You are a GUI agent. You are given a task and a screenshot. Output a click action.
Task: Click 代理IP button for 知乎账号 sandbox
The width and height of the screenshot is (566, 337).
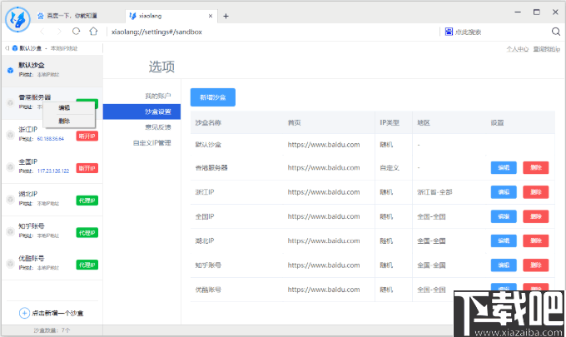click(87, 233)
